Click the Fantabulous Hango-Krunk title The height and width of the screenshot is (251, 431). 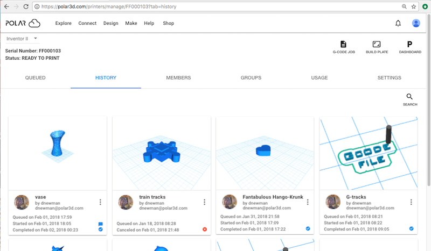coord(273,197)
